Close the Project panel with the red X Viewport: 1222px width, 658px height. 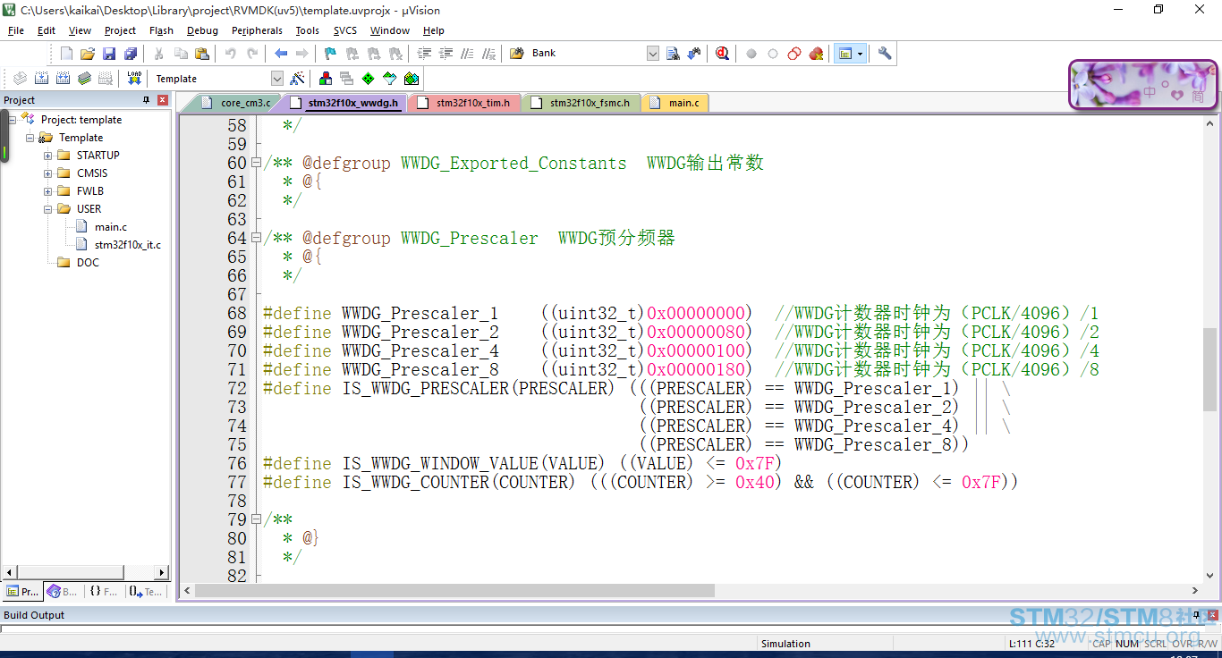(163, 100)
